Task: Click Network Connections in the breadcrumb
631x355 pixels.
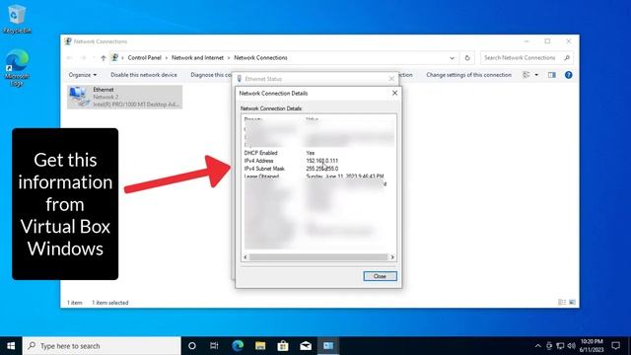Action: tap(260, 57)
